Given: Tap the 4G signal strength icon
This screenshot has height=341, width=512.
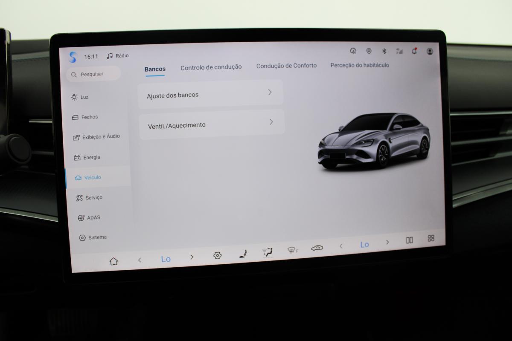Looking at the screenshot, I should [399, 51].
